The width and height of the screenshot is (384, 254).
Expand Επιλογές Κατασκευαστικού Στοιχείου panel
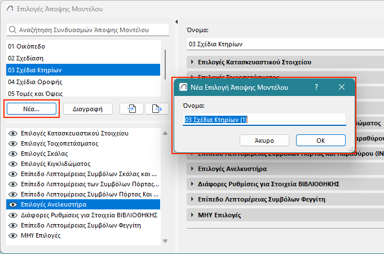coord(192,62)
